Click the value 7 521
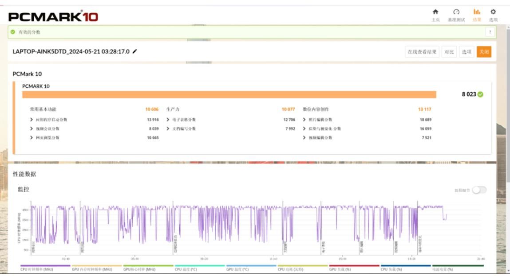This screenshot has width=510, height=276. click(x=427, y=138)
